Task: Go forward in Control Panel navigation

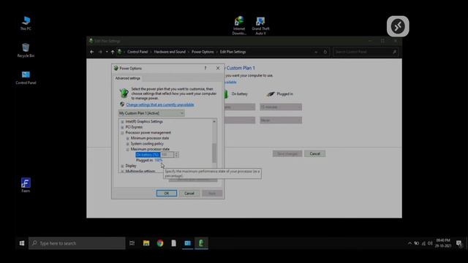Action: [x=100, y=52]
